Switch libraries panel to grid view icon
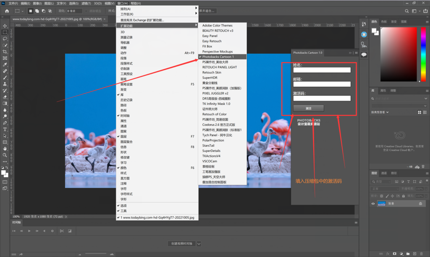Viewport: 430px width, 257px height. (x=420, y=112)
